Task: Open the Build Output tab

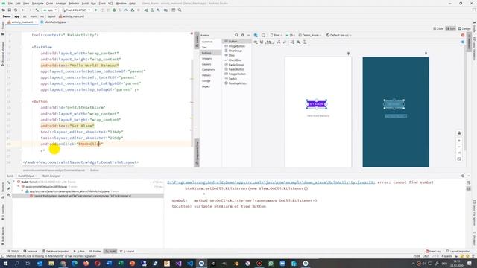Action: (27, 176)
